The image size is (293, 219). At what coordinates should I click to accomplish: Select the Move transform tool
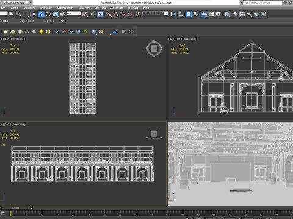coord(41,14)
